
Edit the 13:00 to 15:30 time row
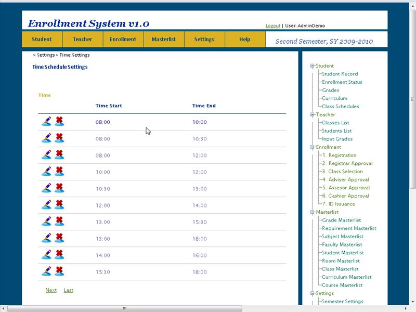click(46, 222)
